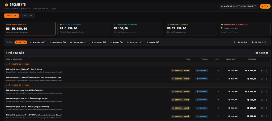Edit the Diretor(a) Alex S. Rocha item

(x=262, y=70)
